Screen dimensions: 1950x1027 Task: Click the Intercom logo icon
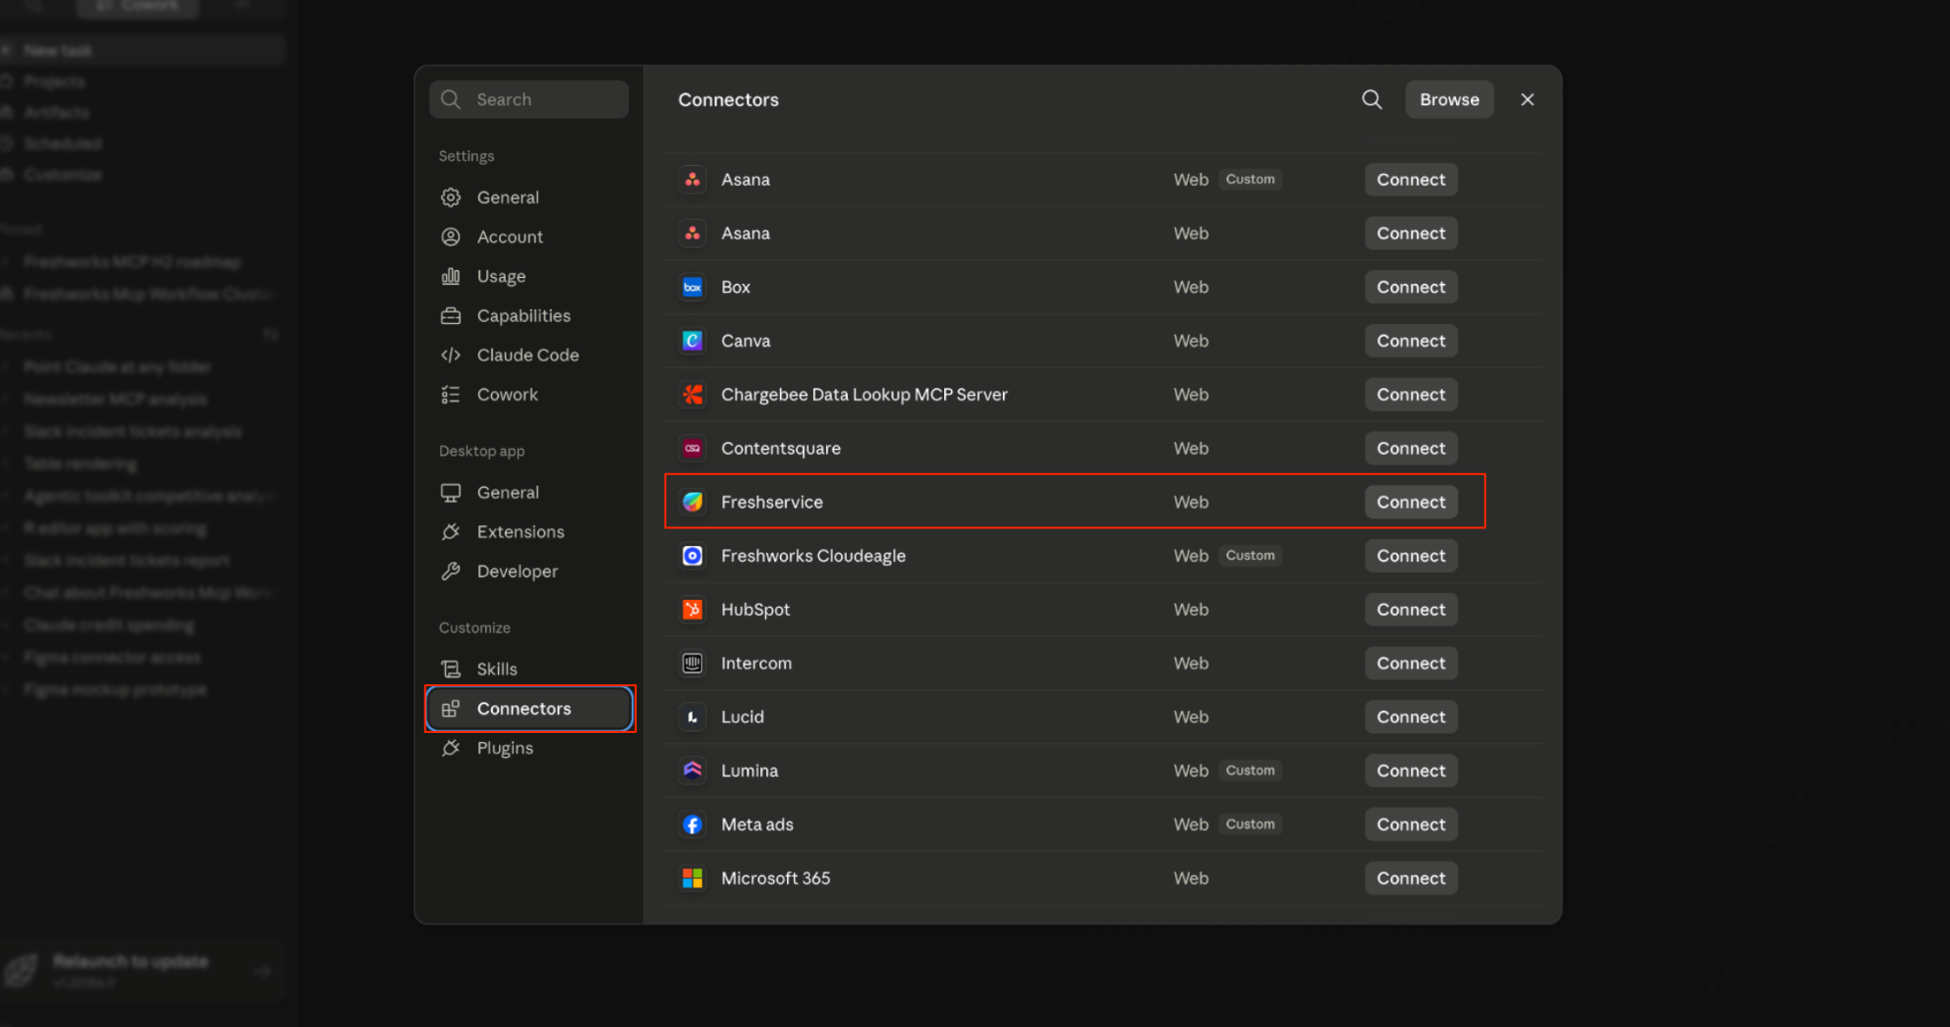click(x=693, y=662)
